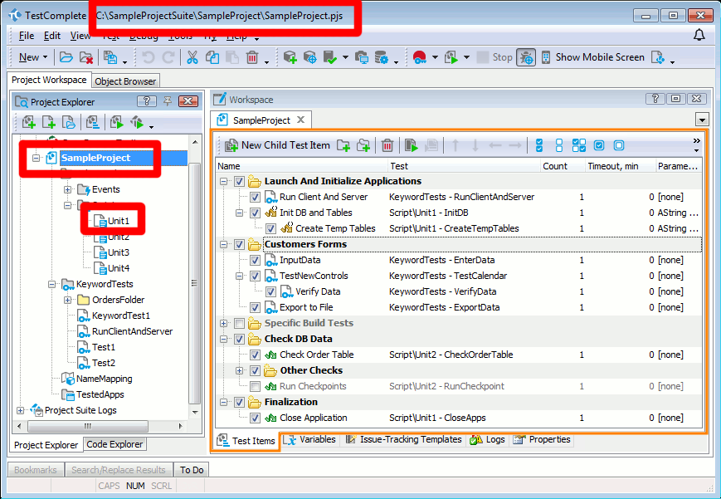The image size is (721, 499).
Task: Click the Show Mobile Screen button
Action: tap(599, 57)
